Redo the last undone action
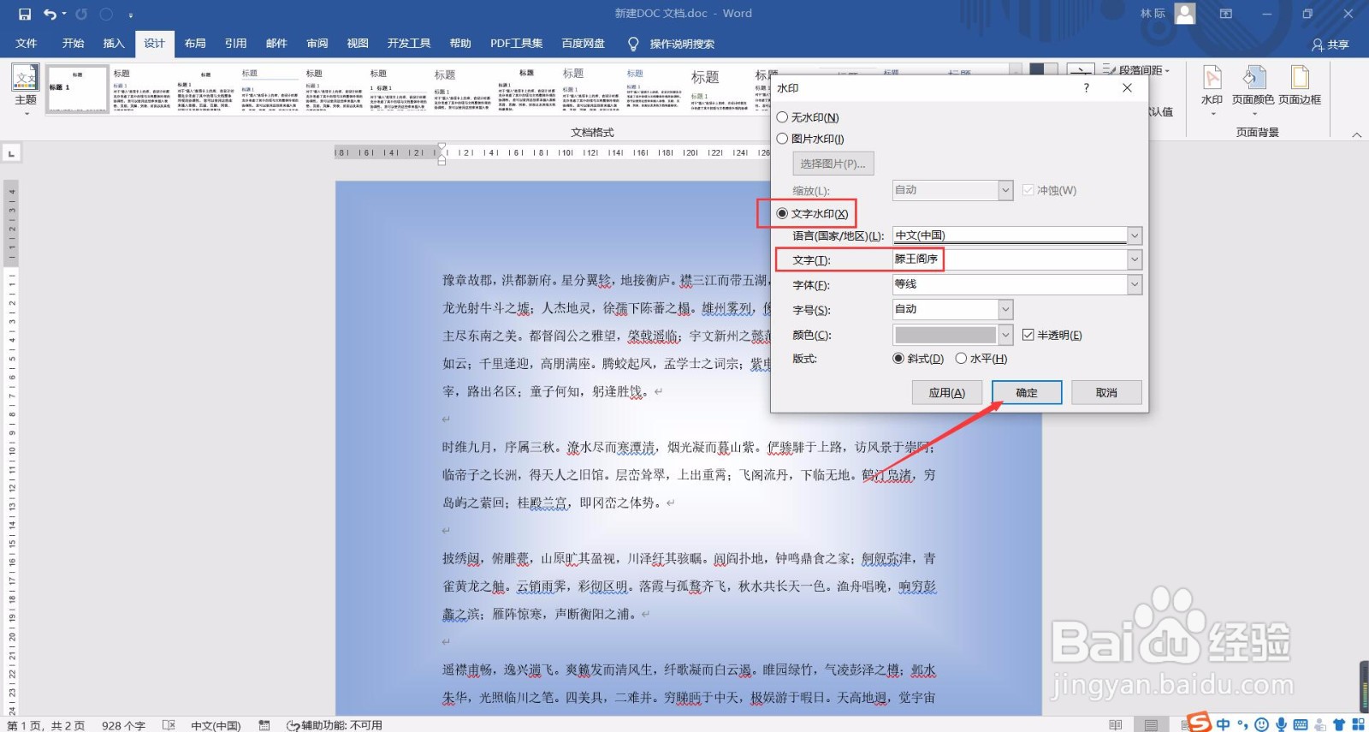 [x=81, y=14]
